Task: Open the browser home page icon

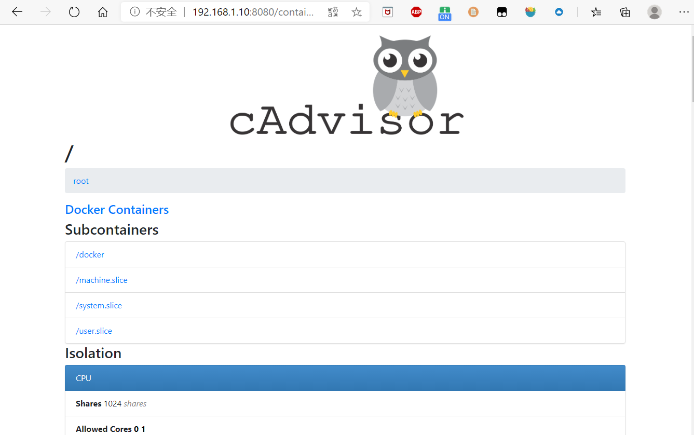Action: pyautogui.click(x=103, y=12)
